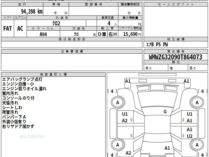209x157 pixels.
Task: Select the note 外装小傷有り
Action: [x=14, y=121]
